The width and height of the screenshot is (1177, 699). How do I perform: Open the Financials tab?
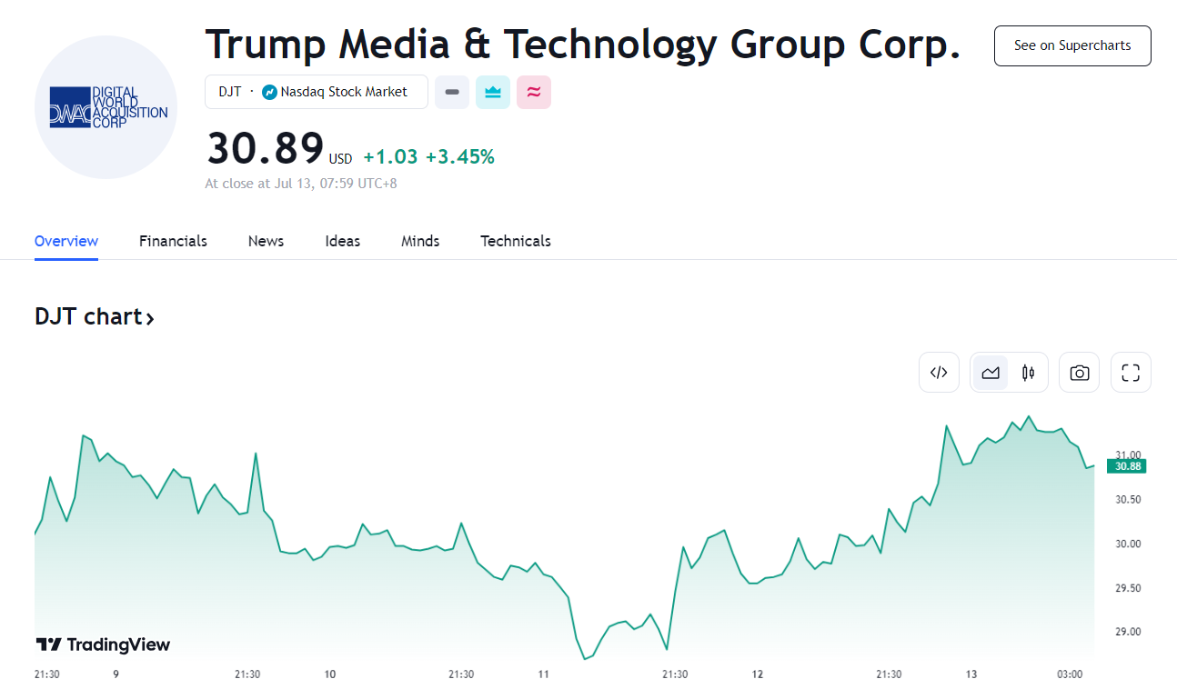click(x=173, y=241)
